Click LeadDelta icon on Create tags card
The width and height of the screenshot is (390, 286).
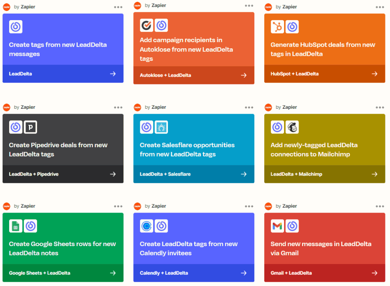[16, 27]
